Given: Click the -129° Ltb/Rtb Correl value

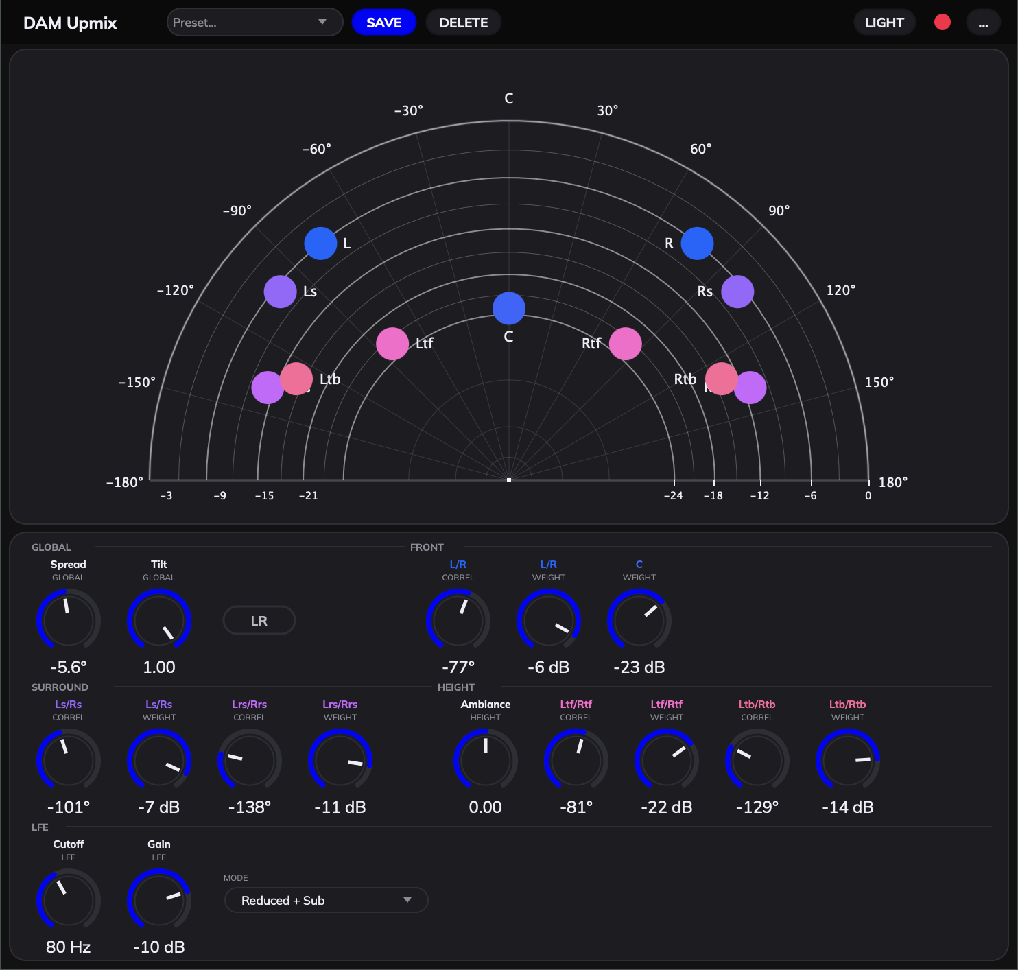Looking at the screenshot, I should 757,807.
